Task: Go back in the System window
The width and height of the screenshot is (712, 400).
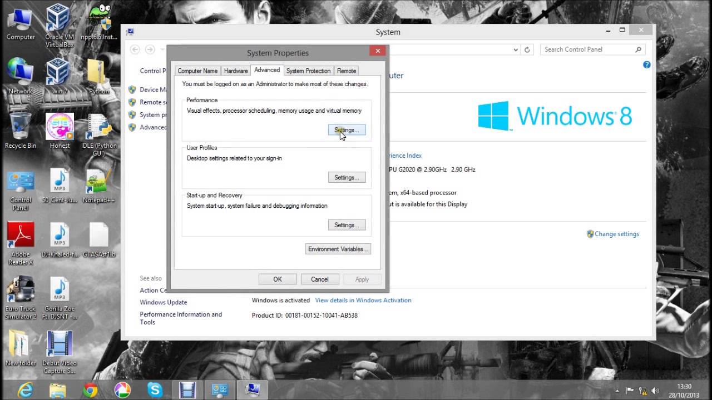Action: pyautogui.click(x=135, y=49)
